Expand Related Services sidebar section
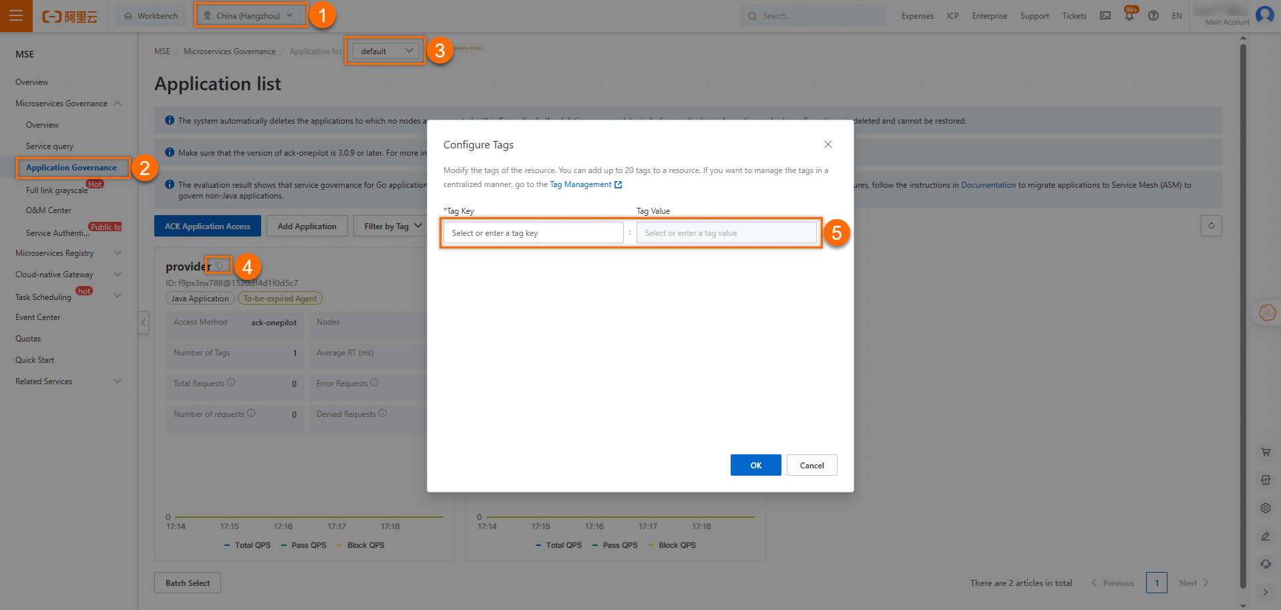This screenshot has width=1281, height=610. [118, 382]
